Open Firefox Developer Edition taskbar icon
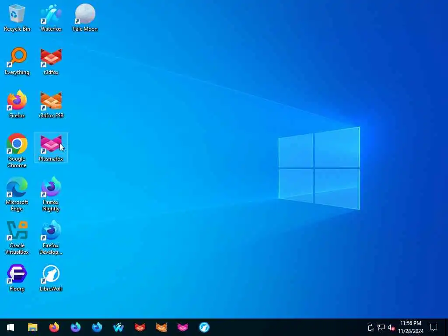This screenshot has height=336, width=448. tap(97, 327)
